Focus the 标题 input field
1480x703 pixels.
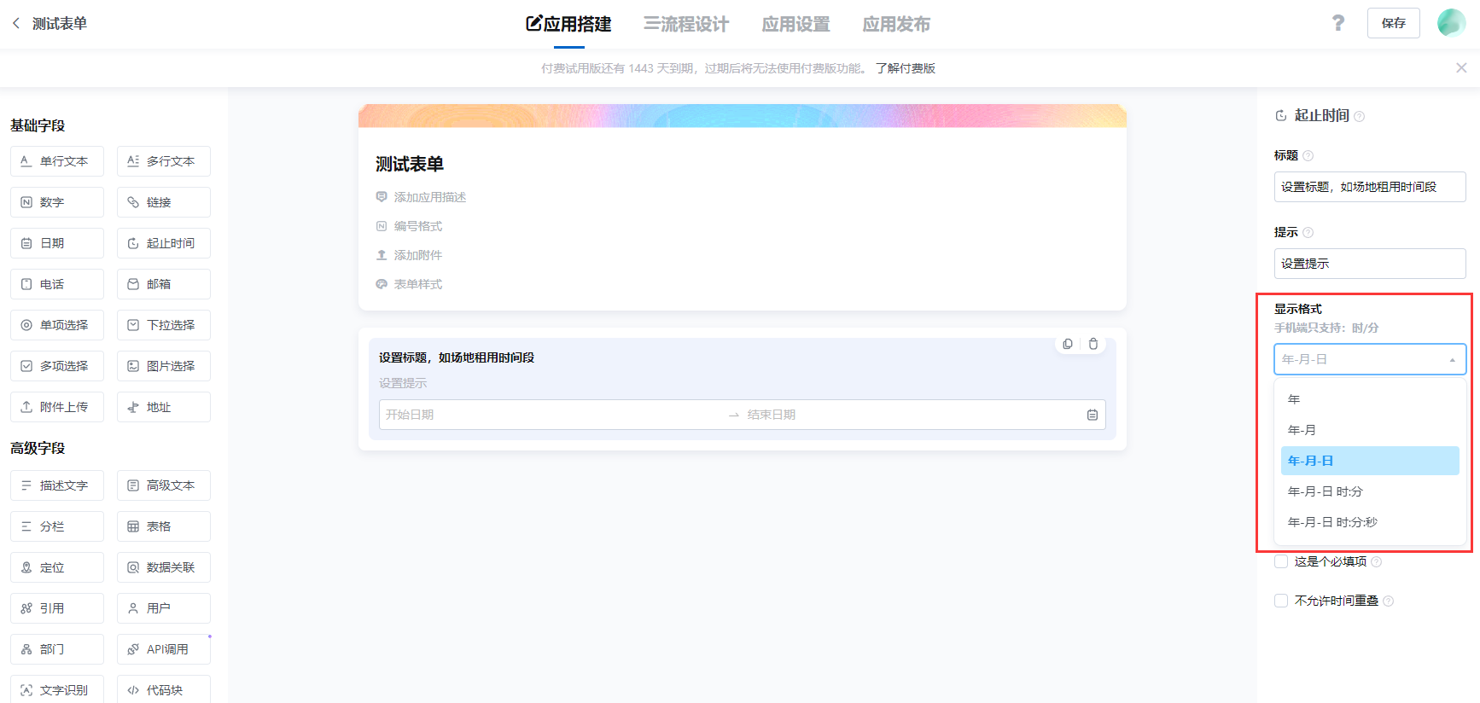pyautogui.click(x=1370, y=187)
